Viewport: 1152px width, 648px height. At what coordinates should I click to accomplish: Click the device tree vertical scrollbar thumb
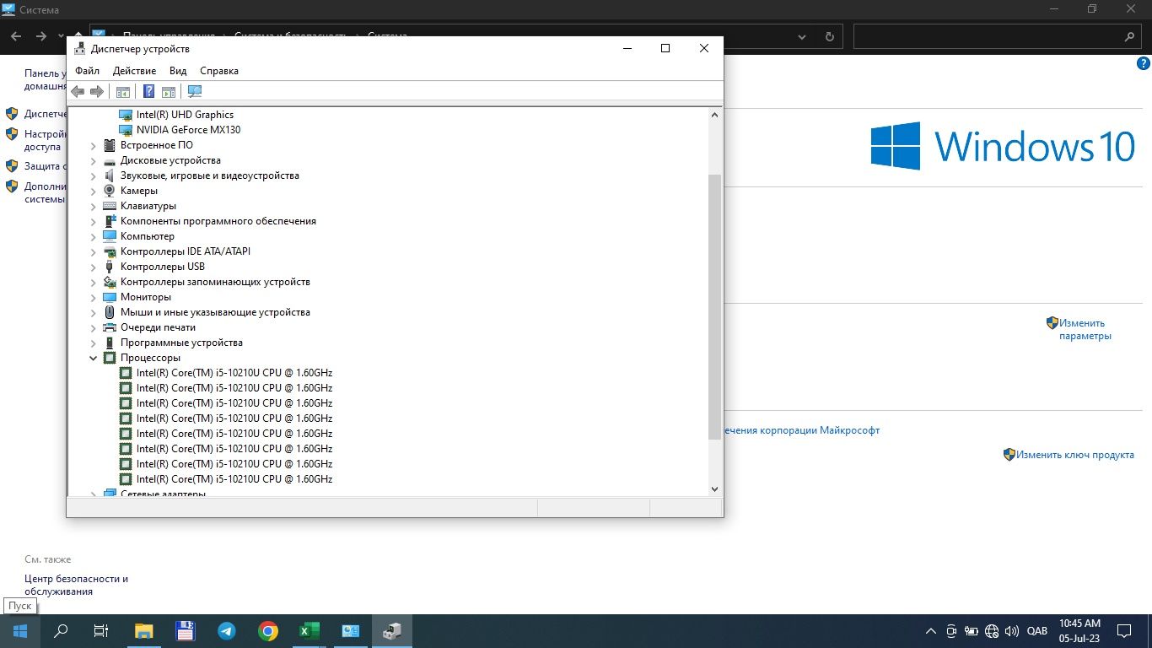click(714, 306)
